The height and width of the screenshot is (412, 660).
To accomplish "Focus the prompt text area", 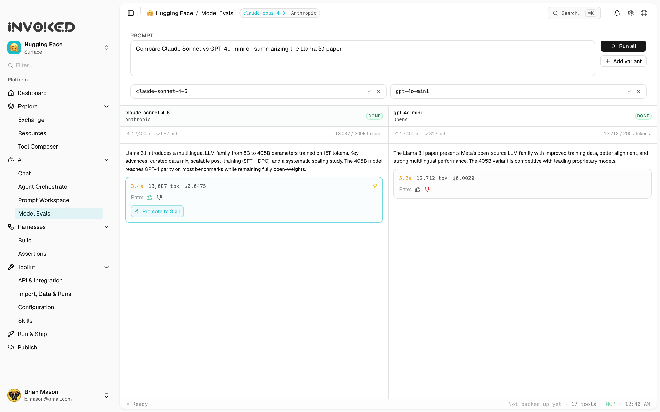I will pos(362,58).
